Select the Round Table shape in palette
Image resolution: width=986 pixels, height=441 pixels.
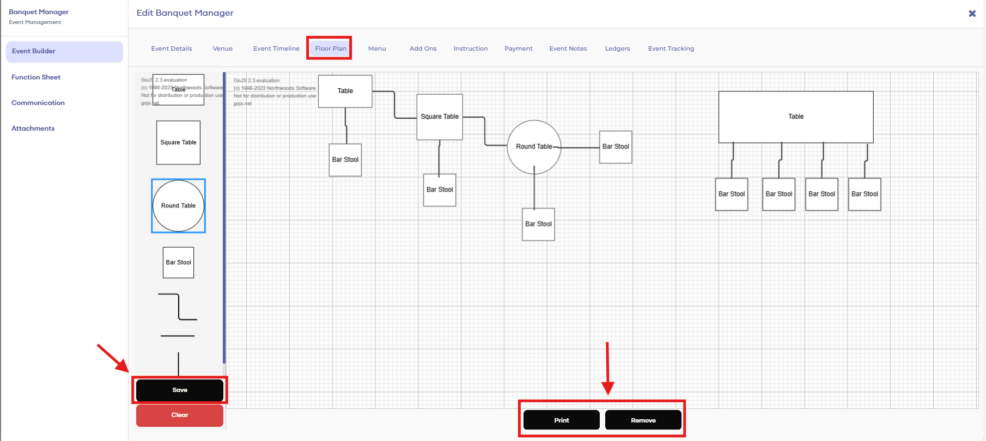coord(178,206)
